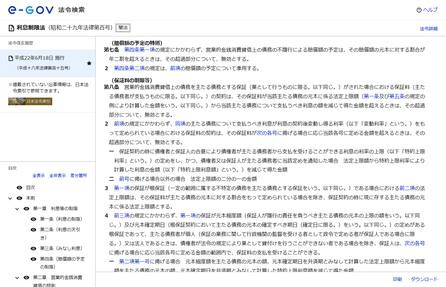The height and width of the screenshot is (287, 446).
Task: Open 前号 link in item 二
Action: click(124, 179)
